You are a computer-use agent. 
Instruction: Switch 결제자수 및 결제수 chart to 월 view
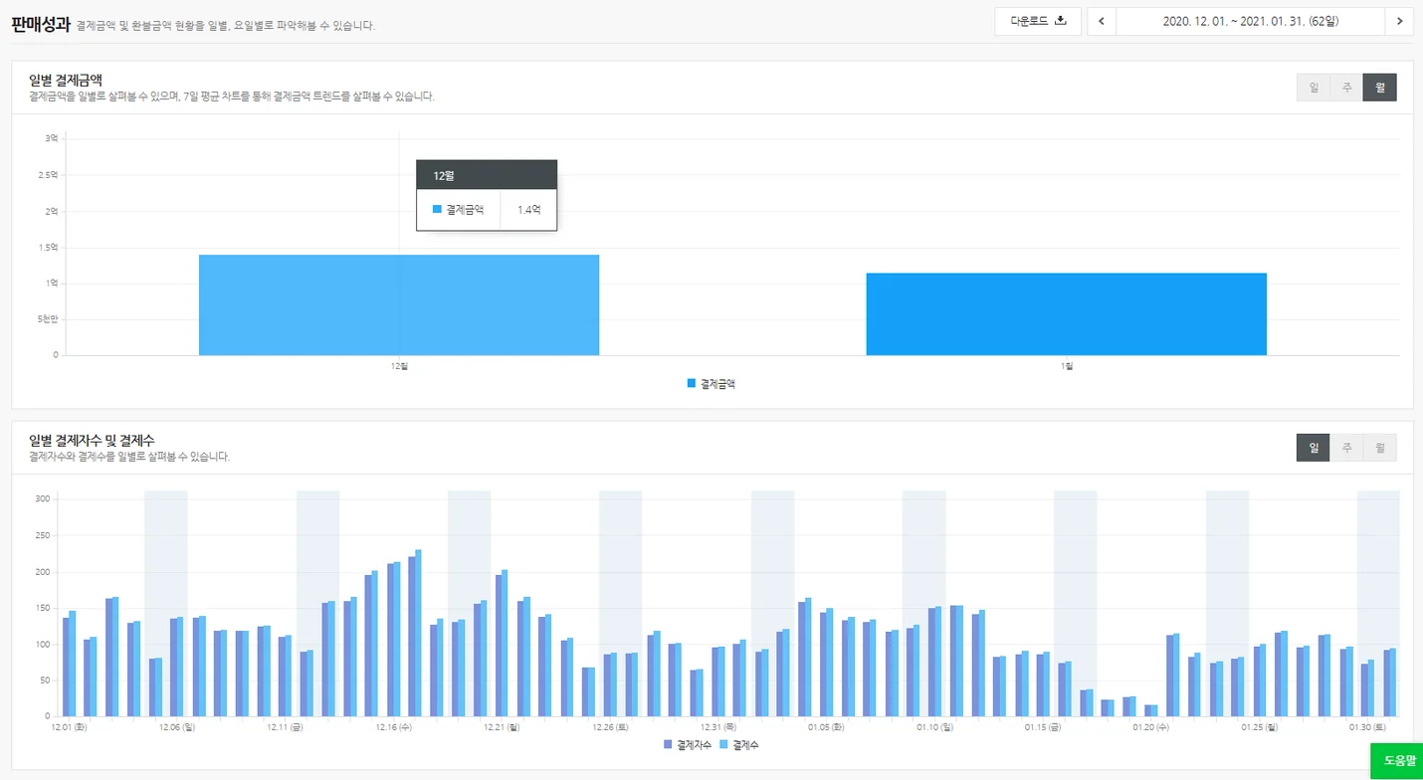(1380, 448)
